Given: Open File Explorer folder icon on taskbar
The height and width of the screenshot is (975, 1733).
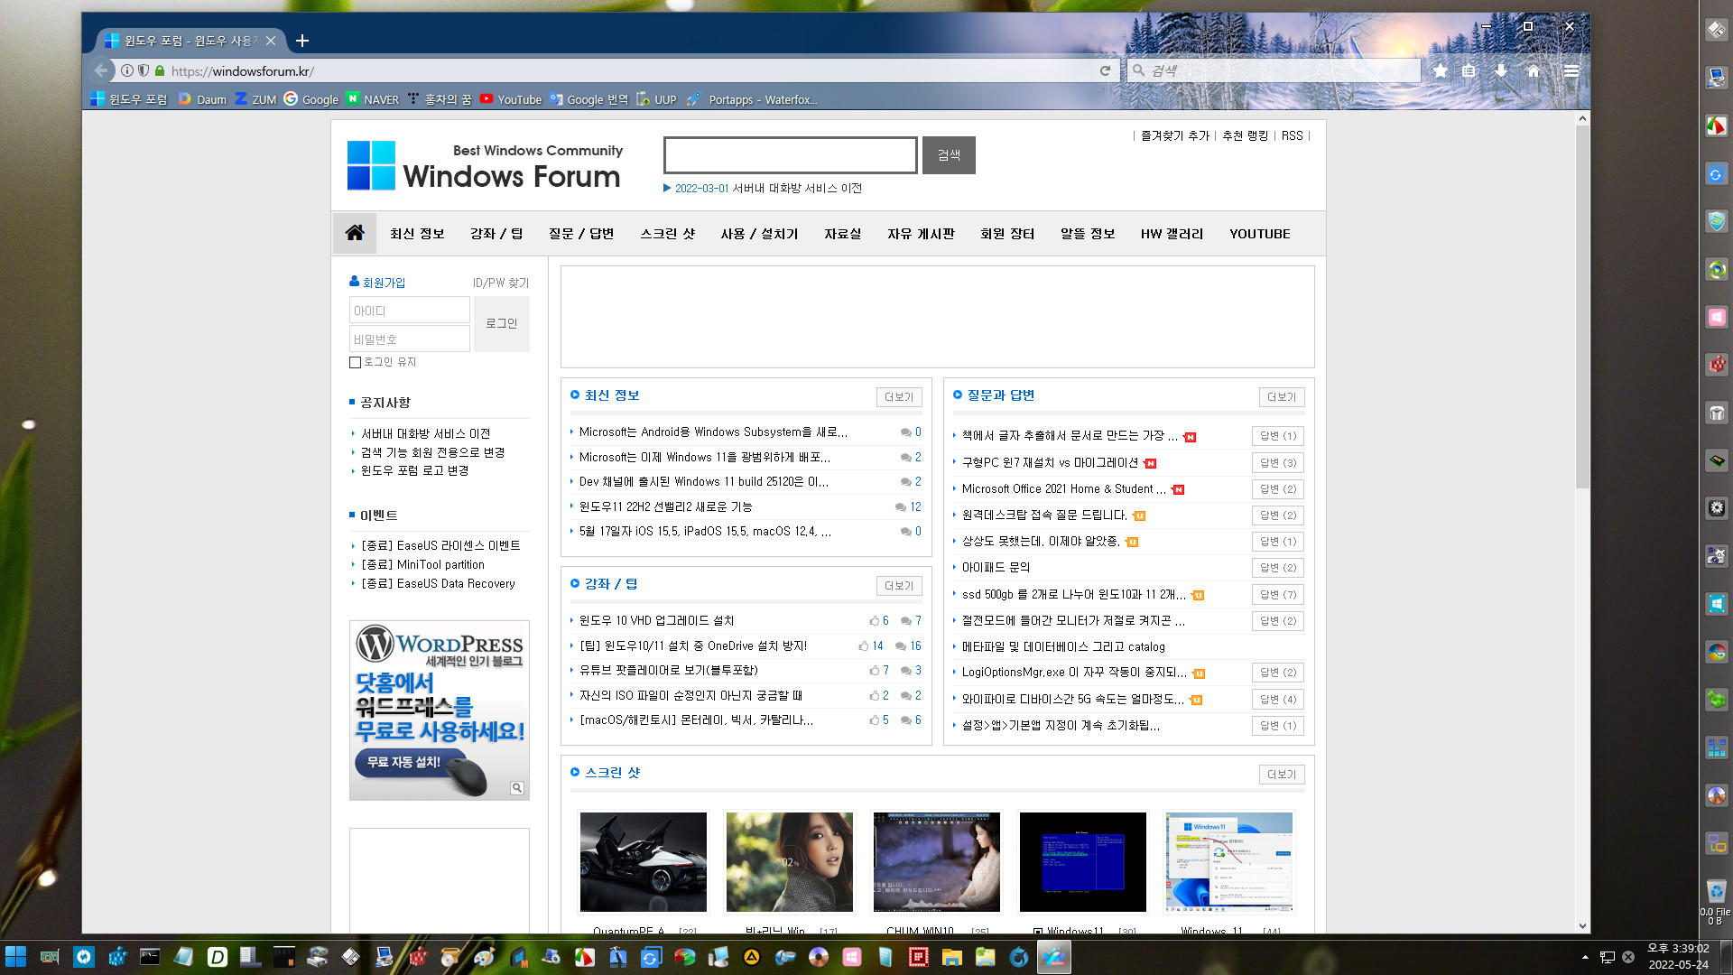Looking at the screenshot, I should point(951,957).
